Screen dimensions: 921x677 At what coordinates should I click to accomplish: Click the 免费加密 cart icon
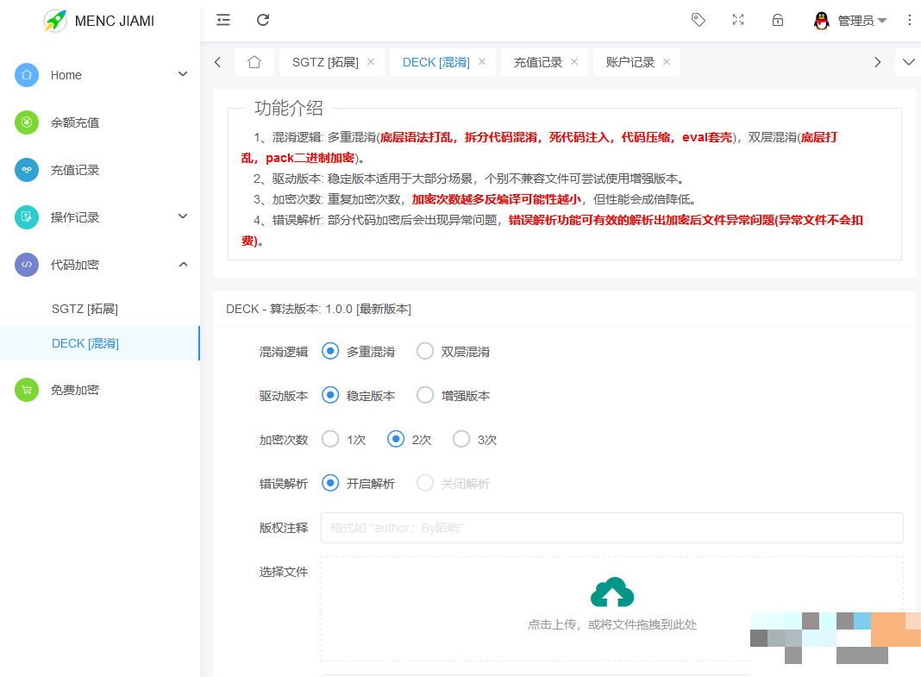click(x=27, y=390)
